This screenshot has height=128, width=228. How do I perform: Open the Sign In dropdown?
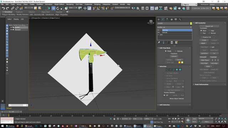189,5
